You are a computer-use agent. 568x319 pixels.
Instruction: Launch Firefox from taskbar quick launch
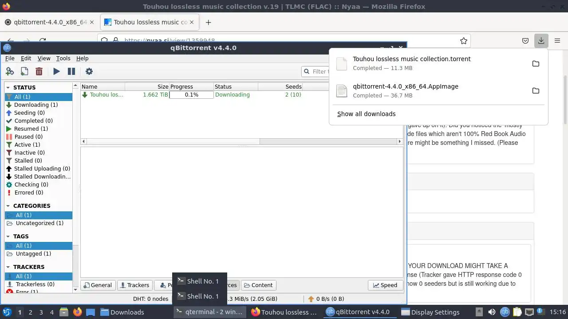pos(77,312)
